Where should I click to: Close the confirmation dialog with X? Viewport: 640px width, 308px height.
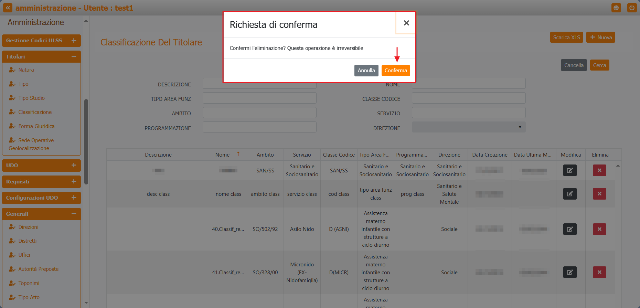pyautogui.click(x=406, y=23)
